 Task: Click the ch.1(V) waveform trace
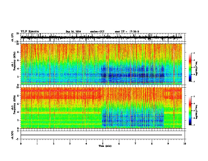click(x=101, y=37)
